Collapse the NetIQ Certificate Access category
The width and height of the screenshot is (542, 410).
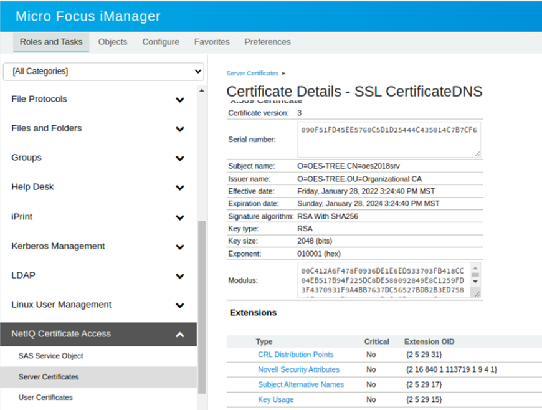179,335
